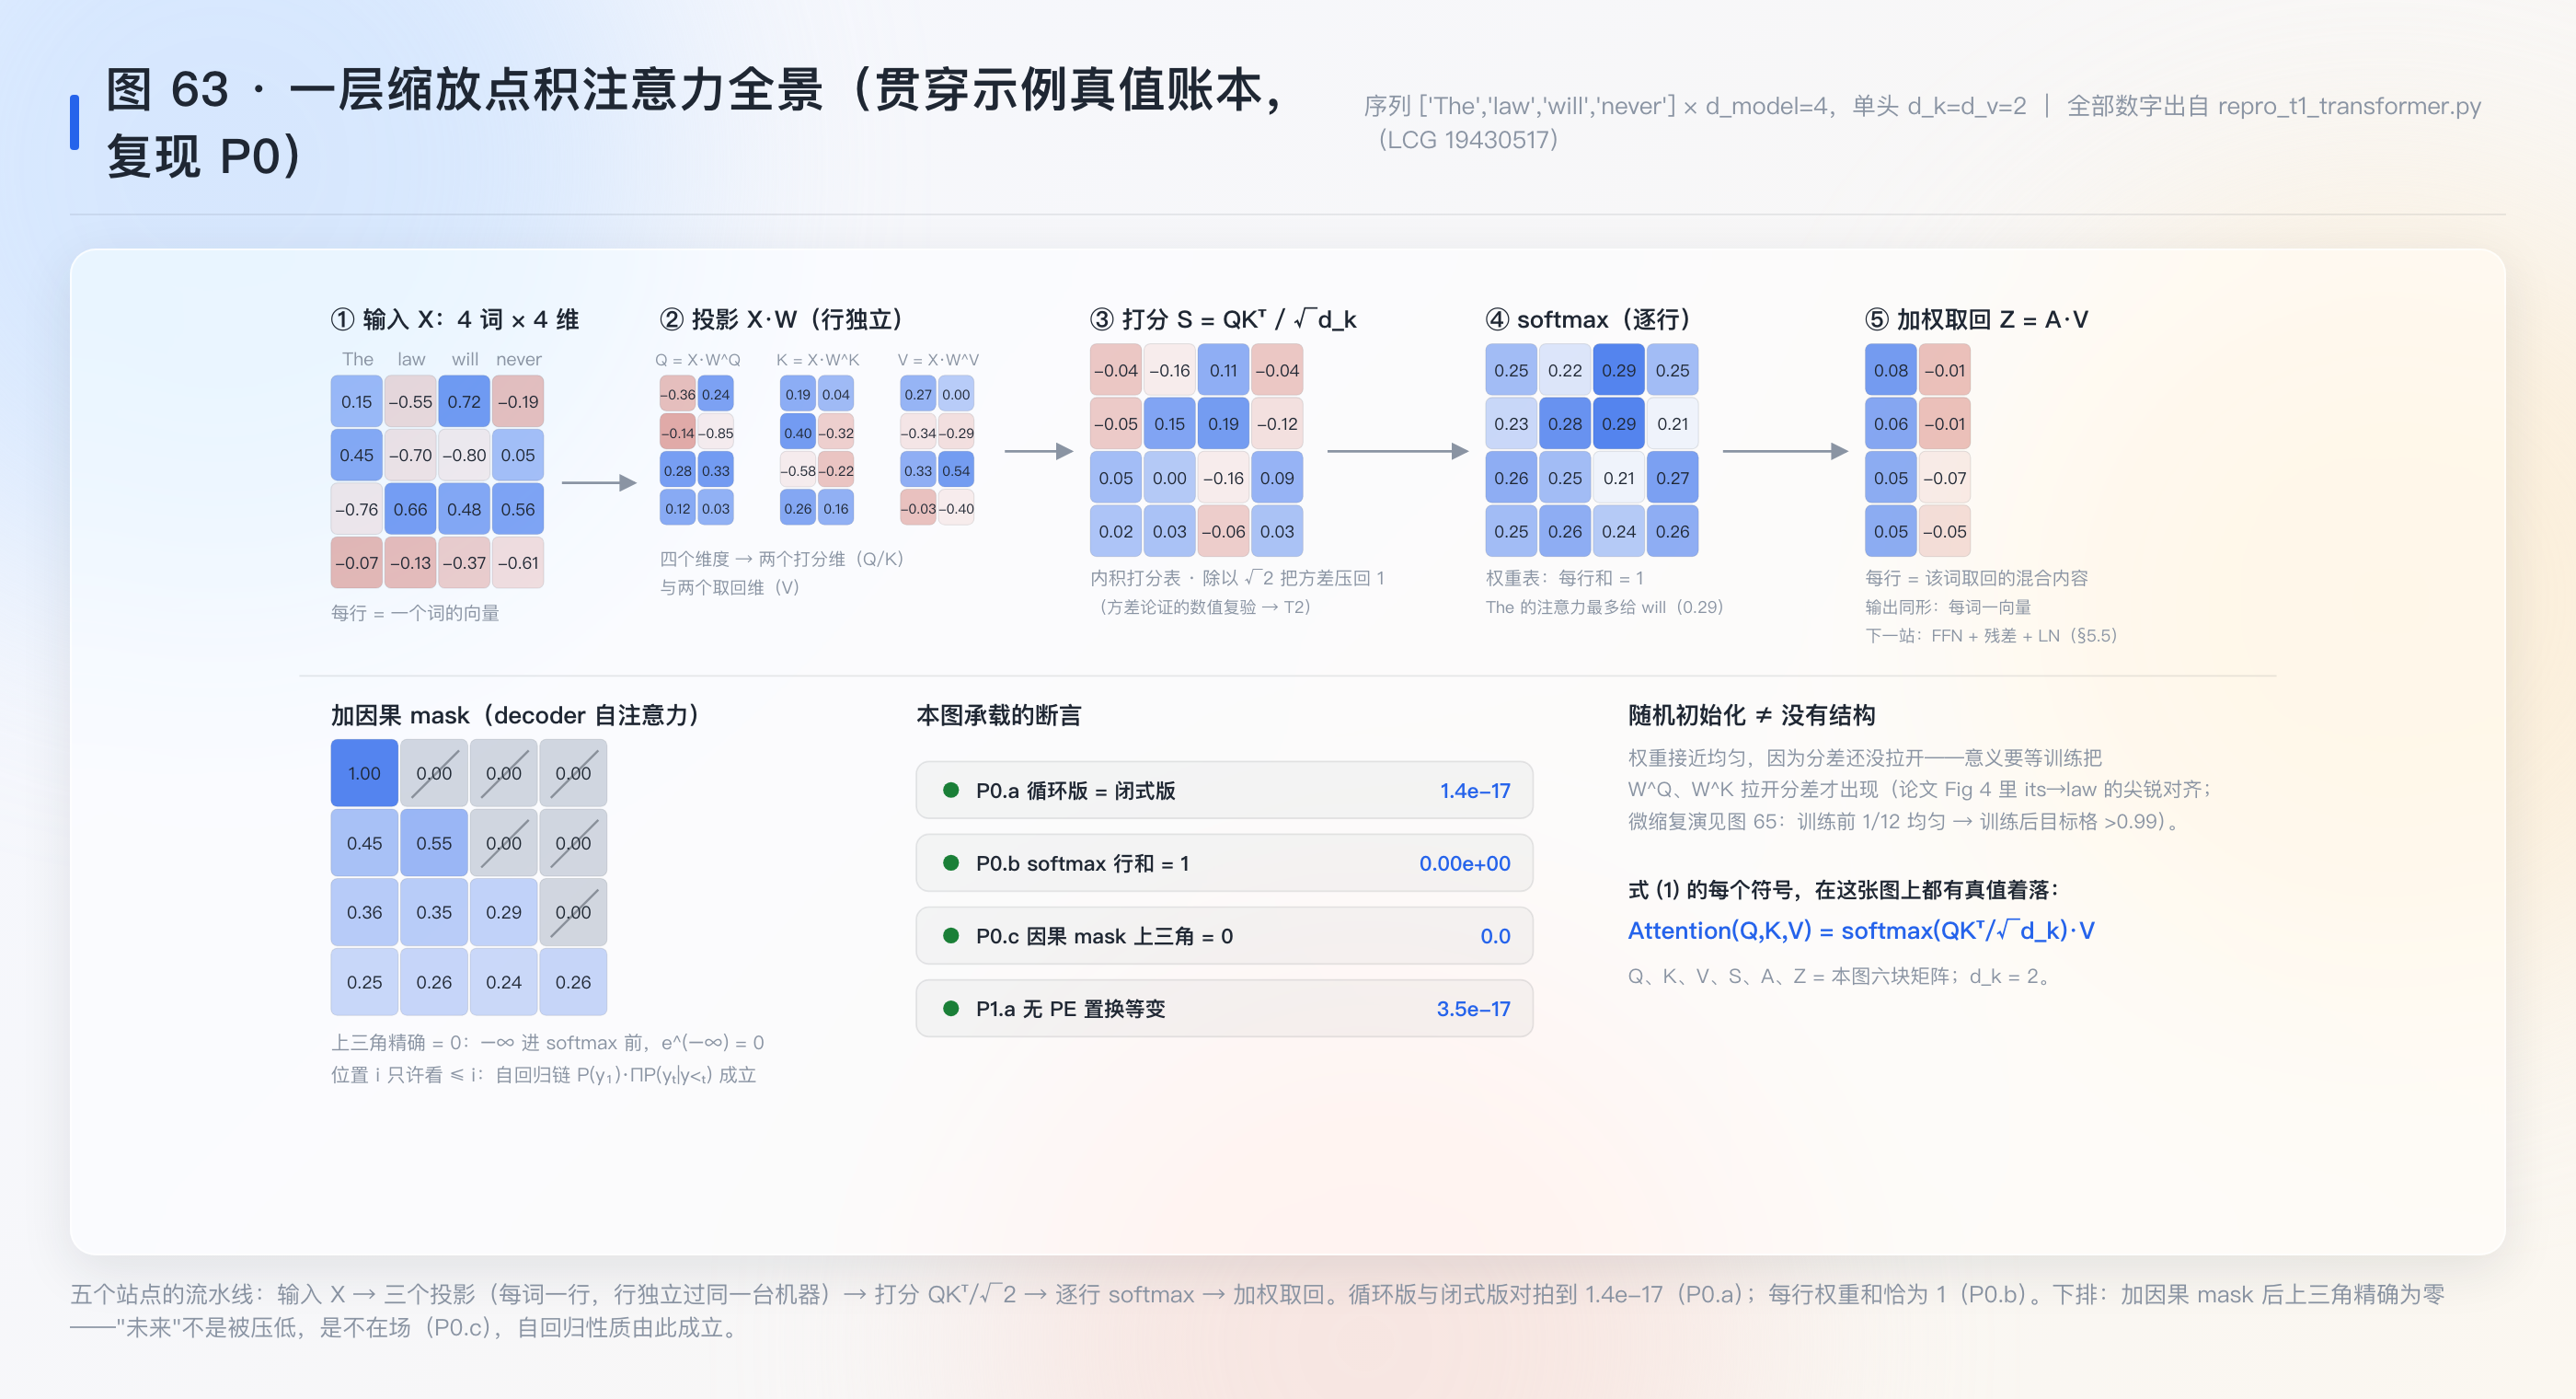Select the 'K = X·W^K' projection label
Screen dimensions: 2576x1399
click(x=818, y=360)
